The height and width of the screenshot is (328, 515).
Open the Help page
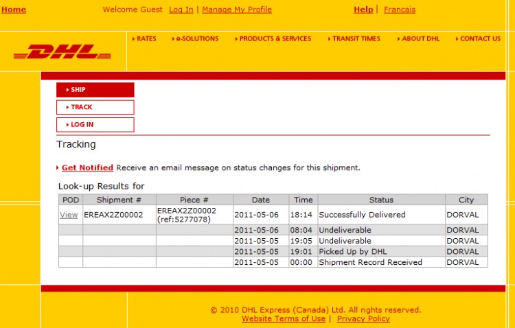(363, 10)
